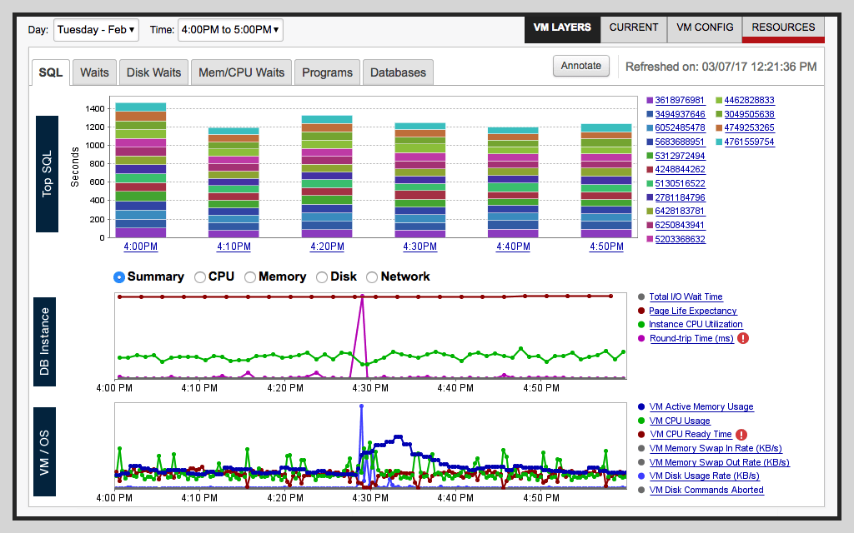Viewport: 854px width, 533px height.
Task: Open the Databases tab
Action: pyautogui.click(x=398, y=72)
